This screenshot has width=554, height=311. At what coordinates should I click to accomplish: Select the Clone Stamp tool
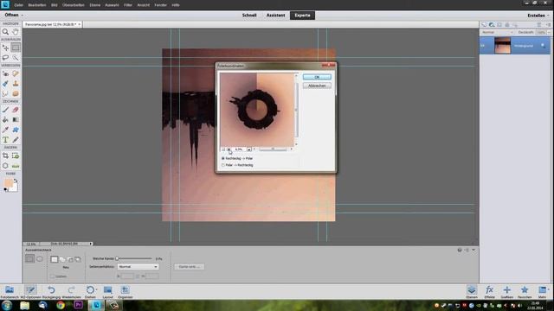coord(16,84)
